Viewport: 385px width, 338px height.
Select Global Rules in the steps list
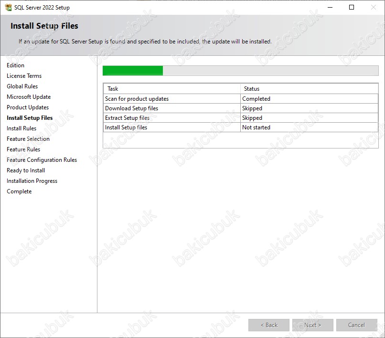(x=22, y=86)
